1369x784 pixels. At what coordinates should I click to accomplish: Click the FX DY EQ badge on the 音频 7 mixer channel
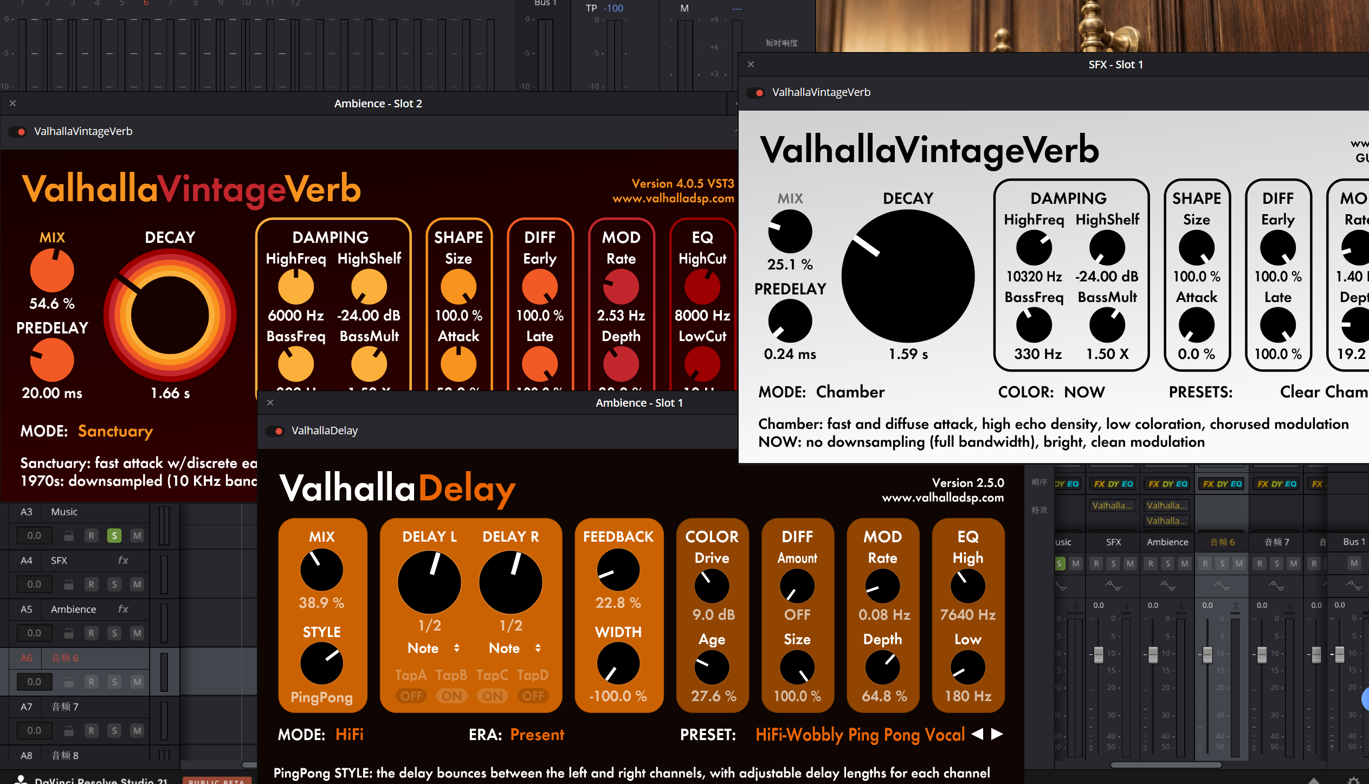pos(1276,484)
